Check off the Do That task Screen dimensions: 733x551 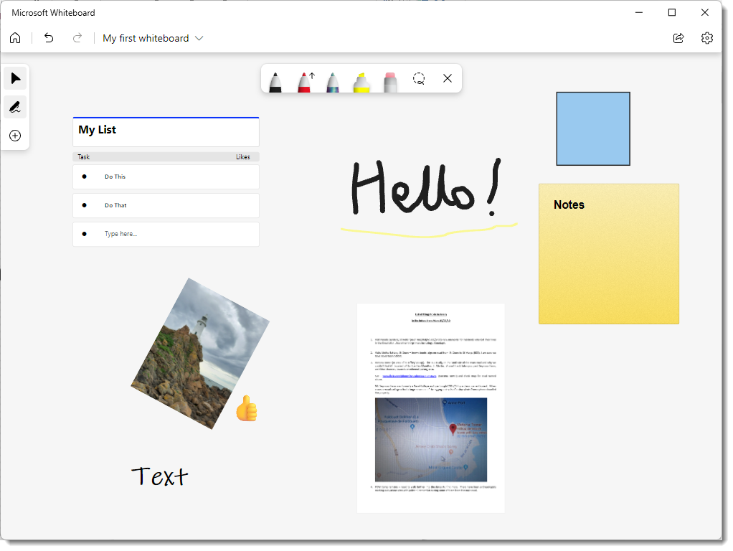(x=85, y=205)
